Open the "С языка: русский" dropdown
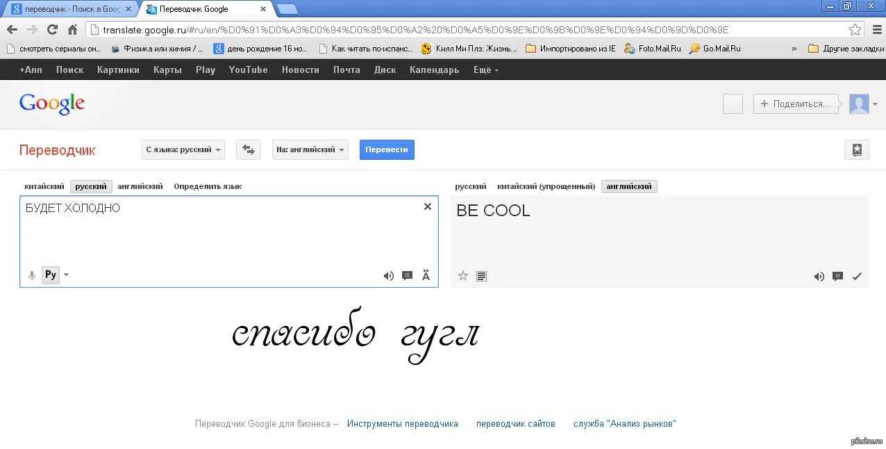This screenshot has width=886, height=449. click(183, 149)
